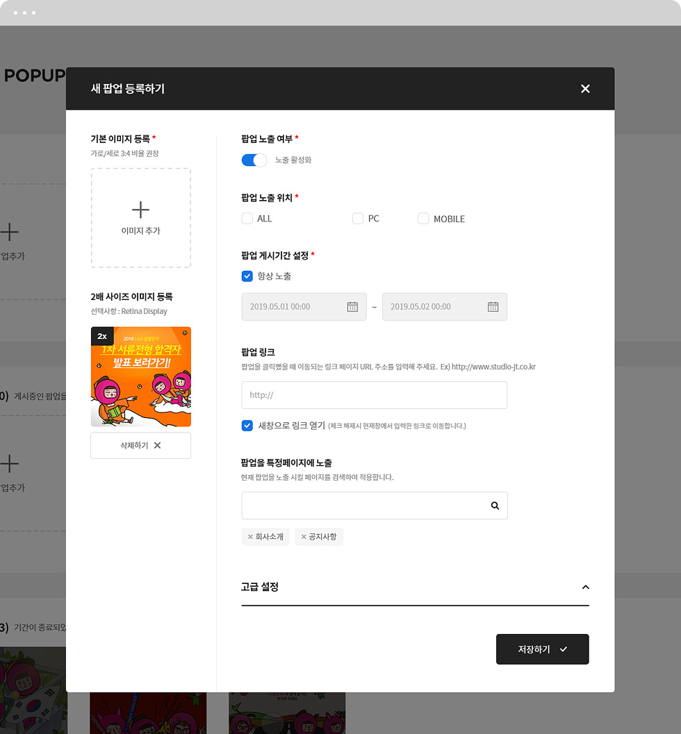681x734 pixels.
Task: Remove the 회사소개 tag
Action: coord(250,537)
